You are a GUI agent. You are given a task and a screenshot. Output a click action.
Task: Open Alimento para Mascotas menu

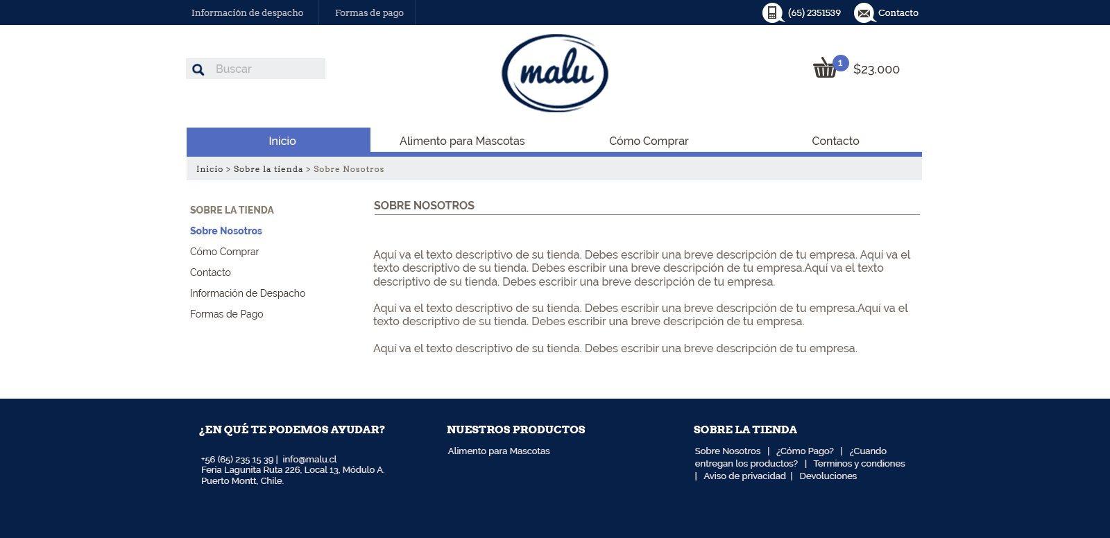point(462,141)
